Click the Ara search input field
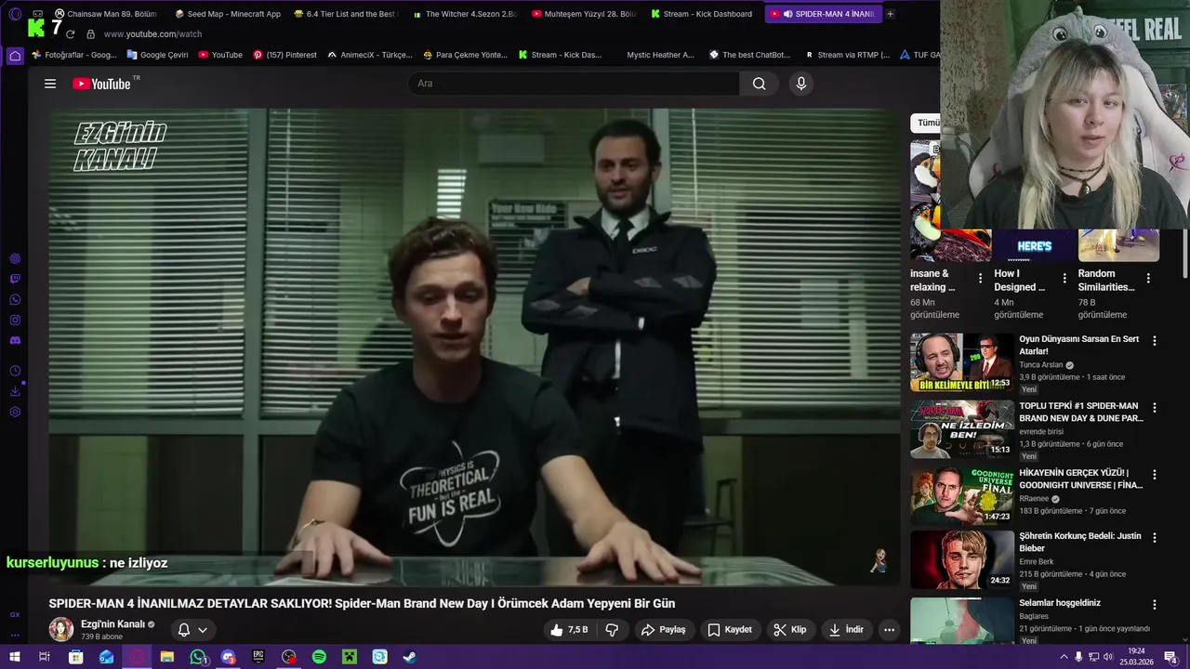 tap(574, 84)
